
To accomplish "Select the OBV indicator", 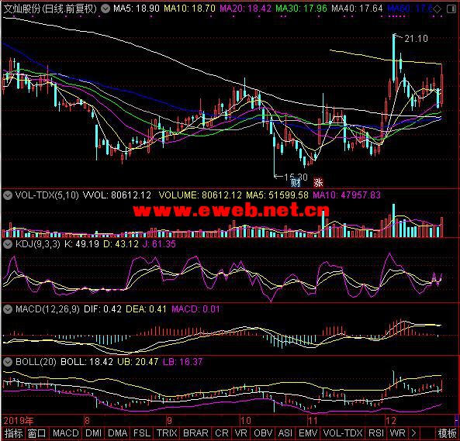I will 263,433.
